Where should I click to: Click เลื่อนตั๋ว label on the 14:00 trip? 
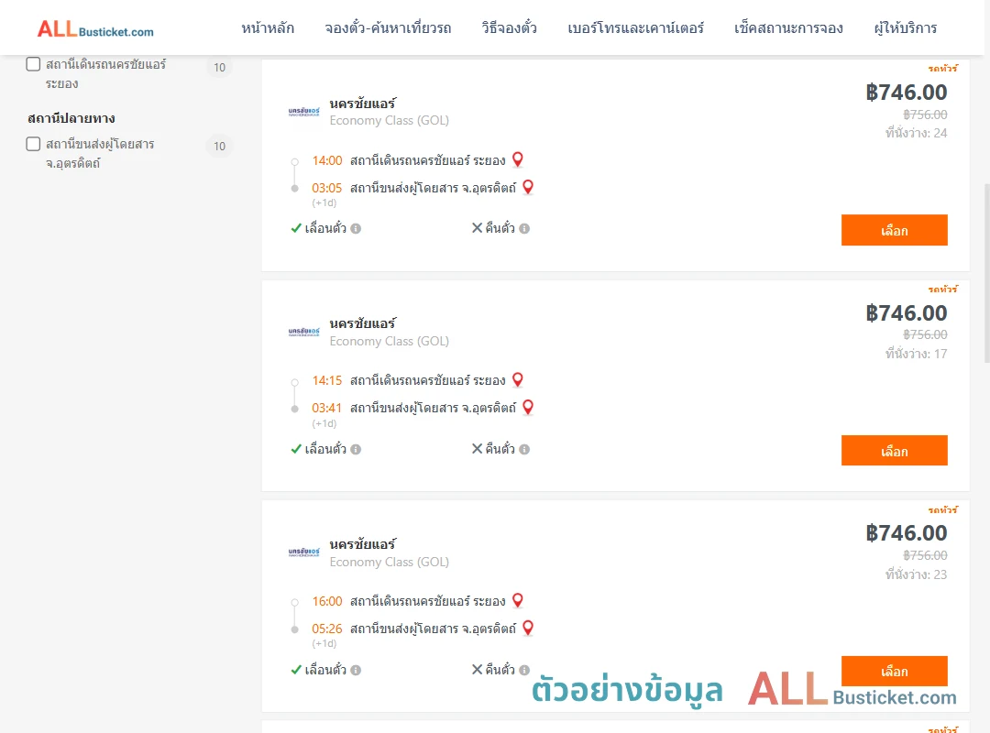[x=325, y=228]
